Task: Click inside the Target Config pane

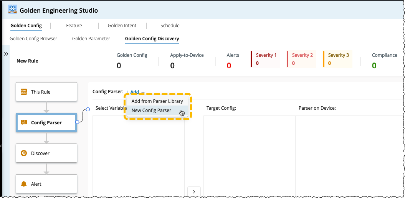Action: tap(250, 156)
